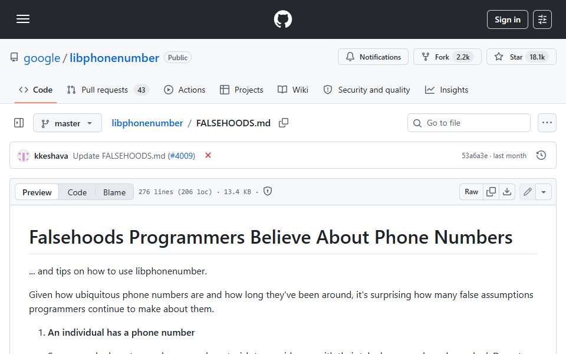566x354 pixels.
Task: Switch to the Code tab
Action: 35,90
